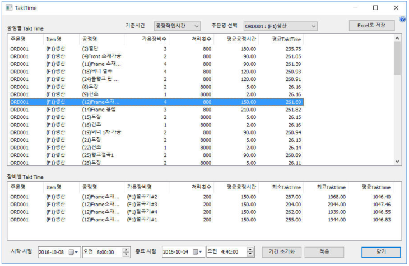Click the end time input field
The image size is (409, 266).
[226, 252]
